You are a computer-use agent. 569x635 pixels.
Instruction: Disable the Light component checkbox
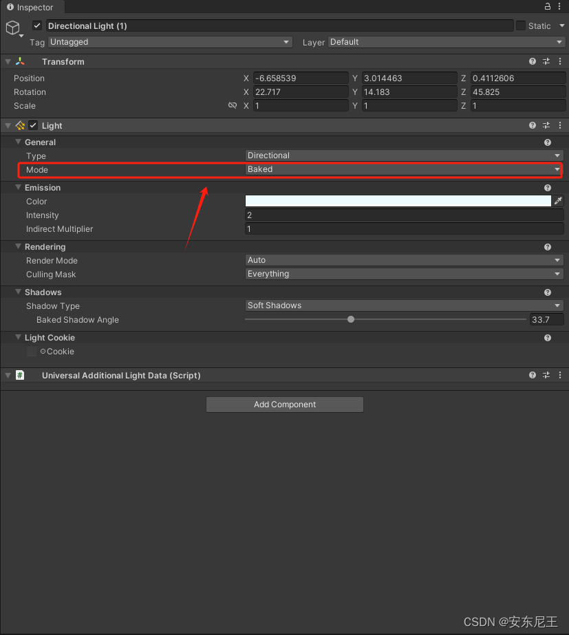[32, 125]
